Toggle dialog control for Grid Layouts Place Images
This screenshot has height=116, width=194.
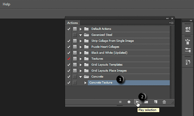point(75,71)
